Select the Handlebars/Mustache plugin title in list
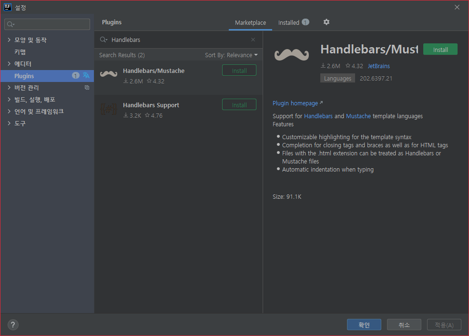Screen dimensions: 469x336 154,71
